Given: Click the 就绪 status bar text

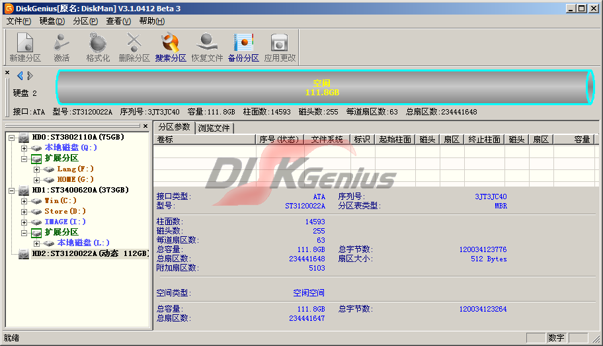Looking at the screenshot, I should click(x=11, y=338).
